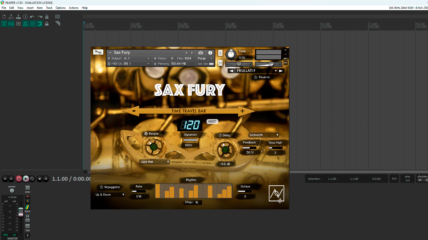This screenshot has height=240, width=428.
Task: Click the Open Project upload-arrow icon
Action: coord(11,17)
